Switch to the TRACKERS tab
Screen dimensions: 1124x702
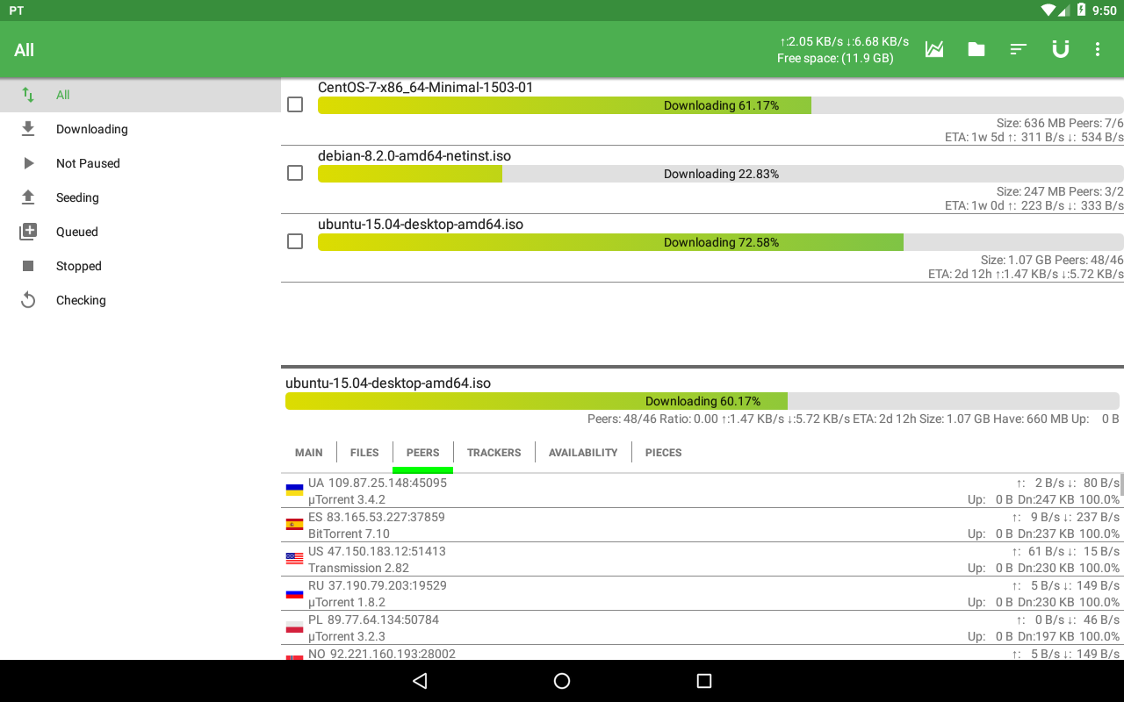click(x=494, y=453)
